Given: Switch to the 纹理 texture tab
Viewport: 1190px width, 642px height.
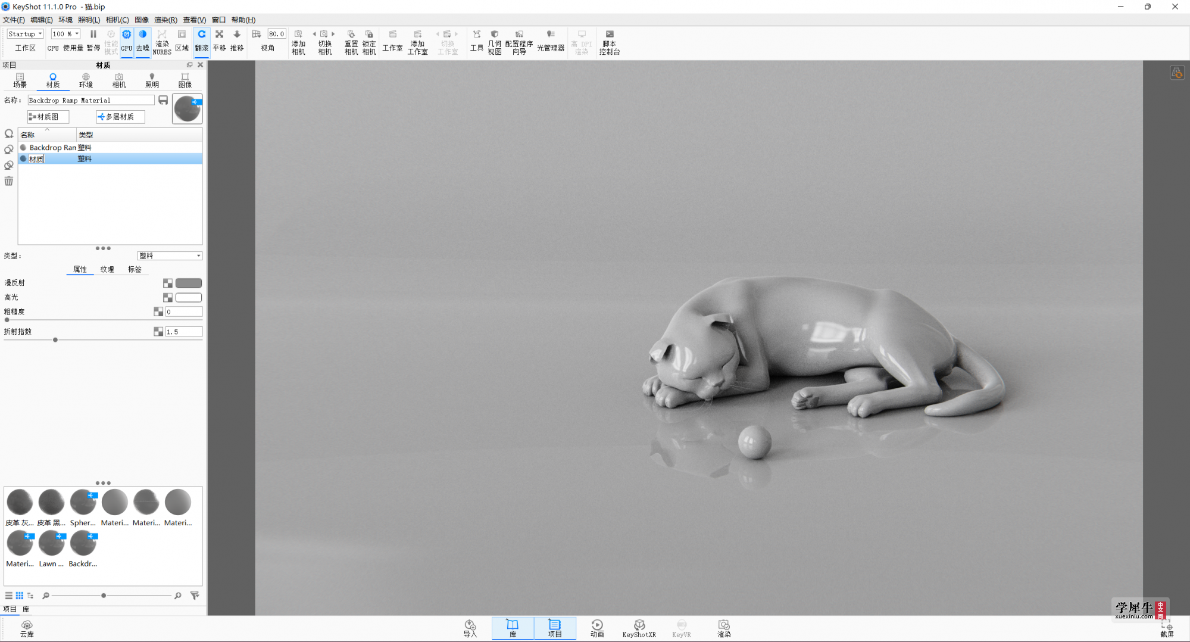Looking at the screenshot, I should 107,269.
